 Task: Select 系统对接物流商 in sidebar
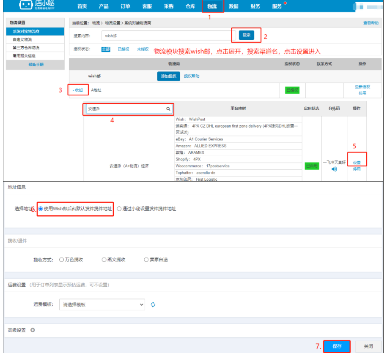[35, 31]
